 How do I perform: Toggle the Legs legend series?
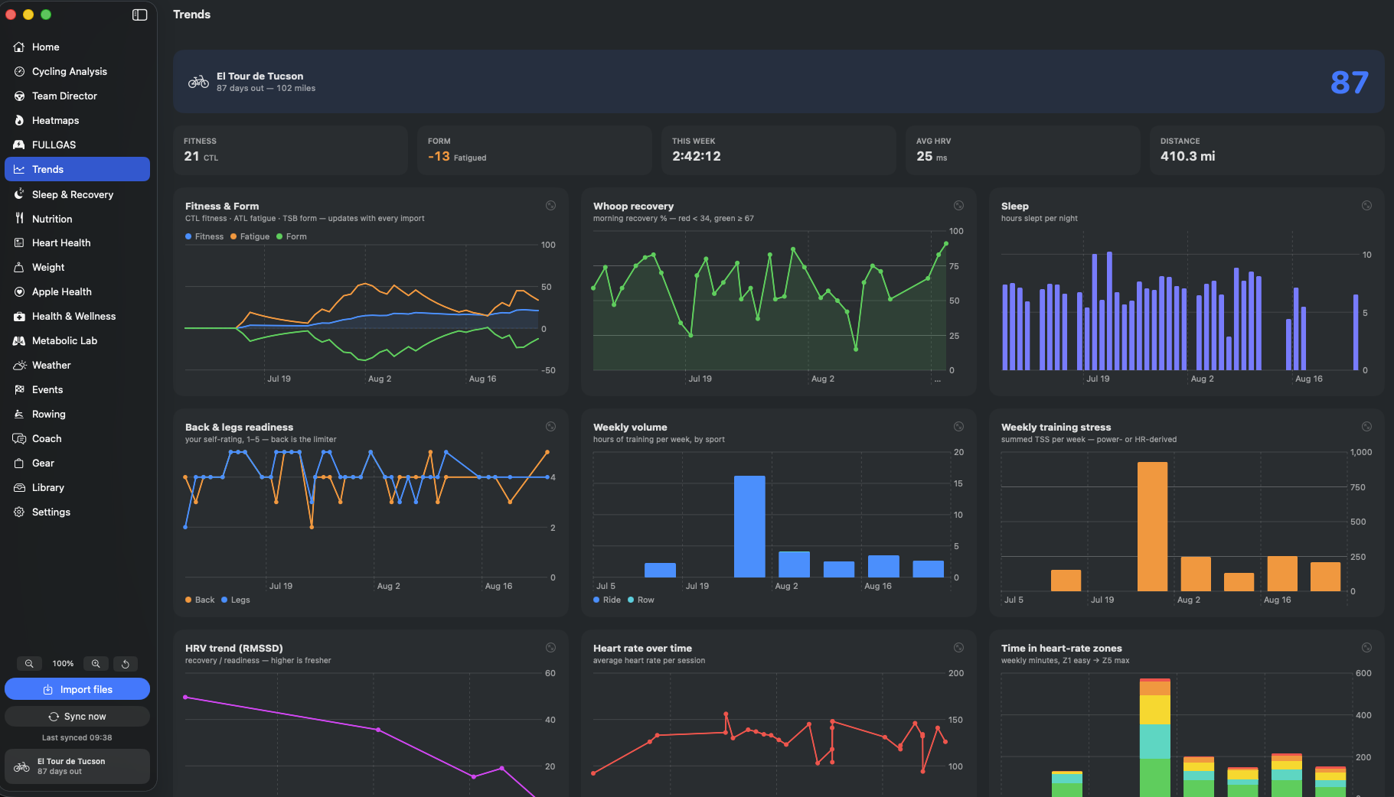pyautogui.click(x=236, y=600)
